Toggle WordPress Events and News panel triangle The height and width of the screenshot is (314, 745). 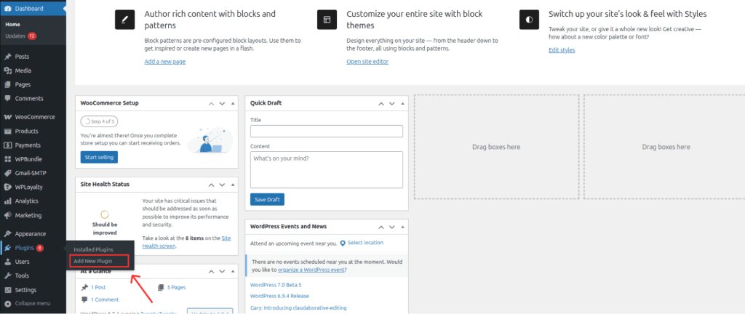[403, 227]
